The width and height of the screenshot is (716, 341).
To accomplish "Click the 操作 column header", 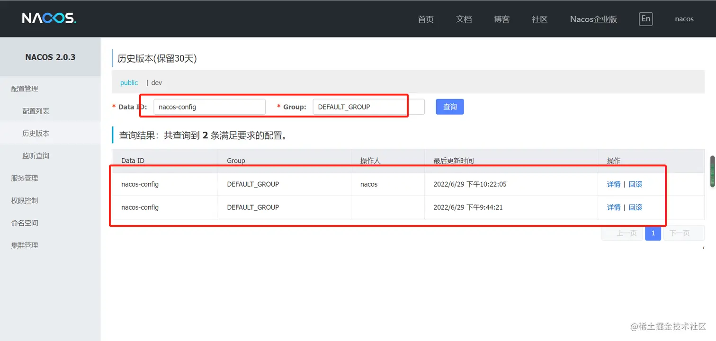I will tap(614, 161).
